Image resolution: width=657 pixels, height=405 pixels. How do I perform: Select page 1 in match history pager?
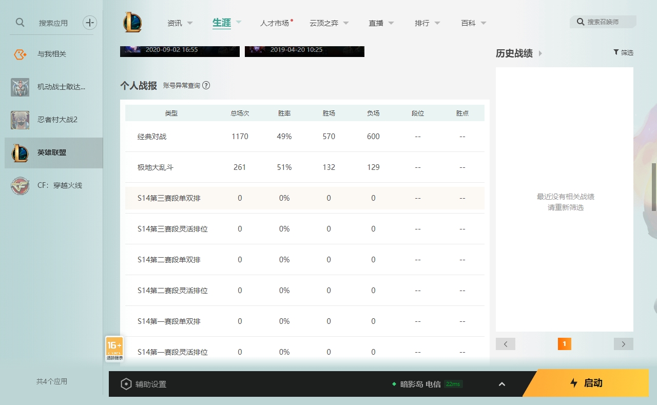(564, 344)
